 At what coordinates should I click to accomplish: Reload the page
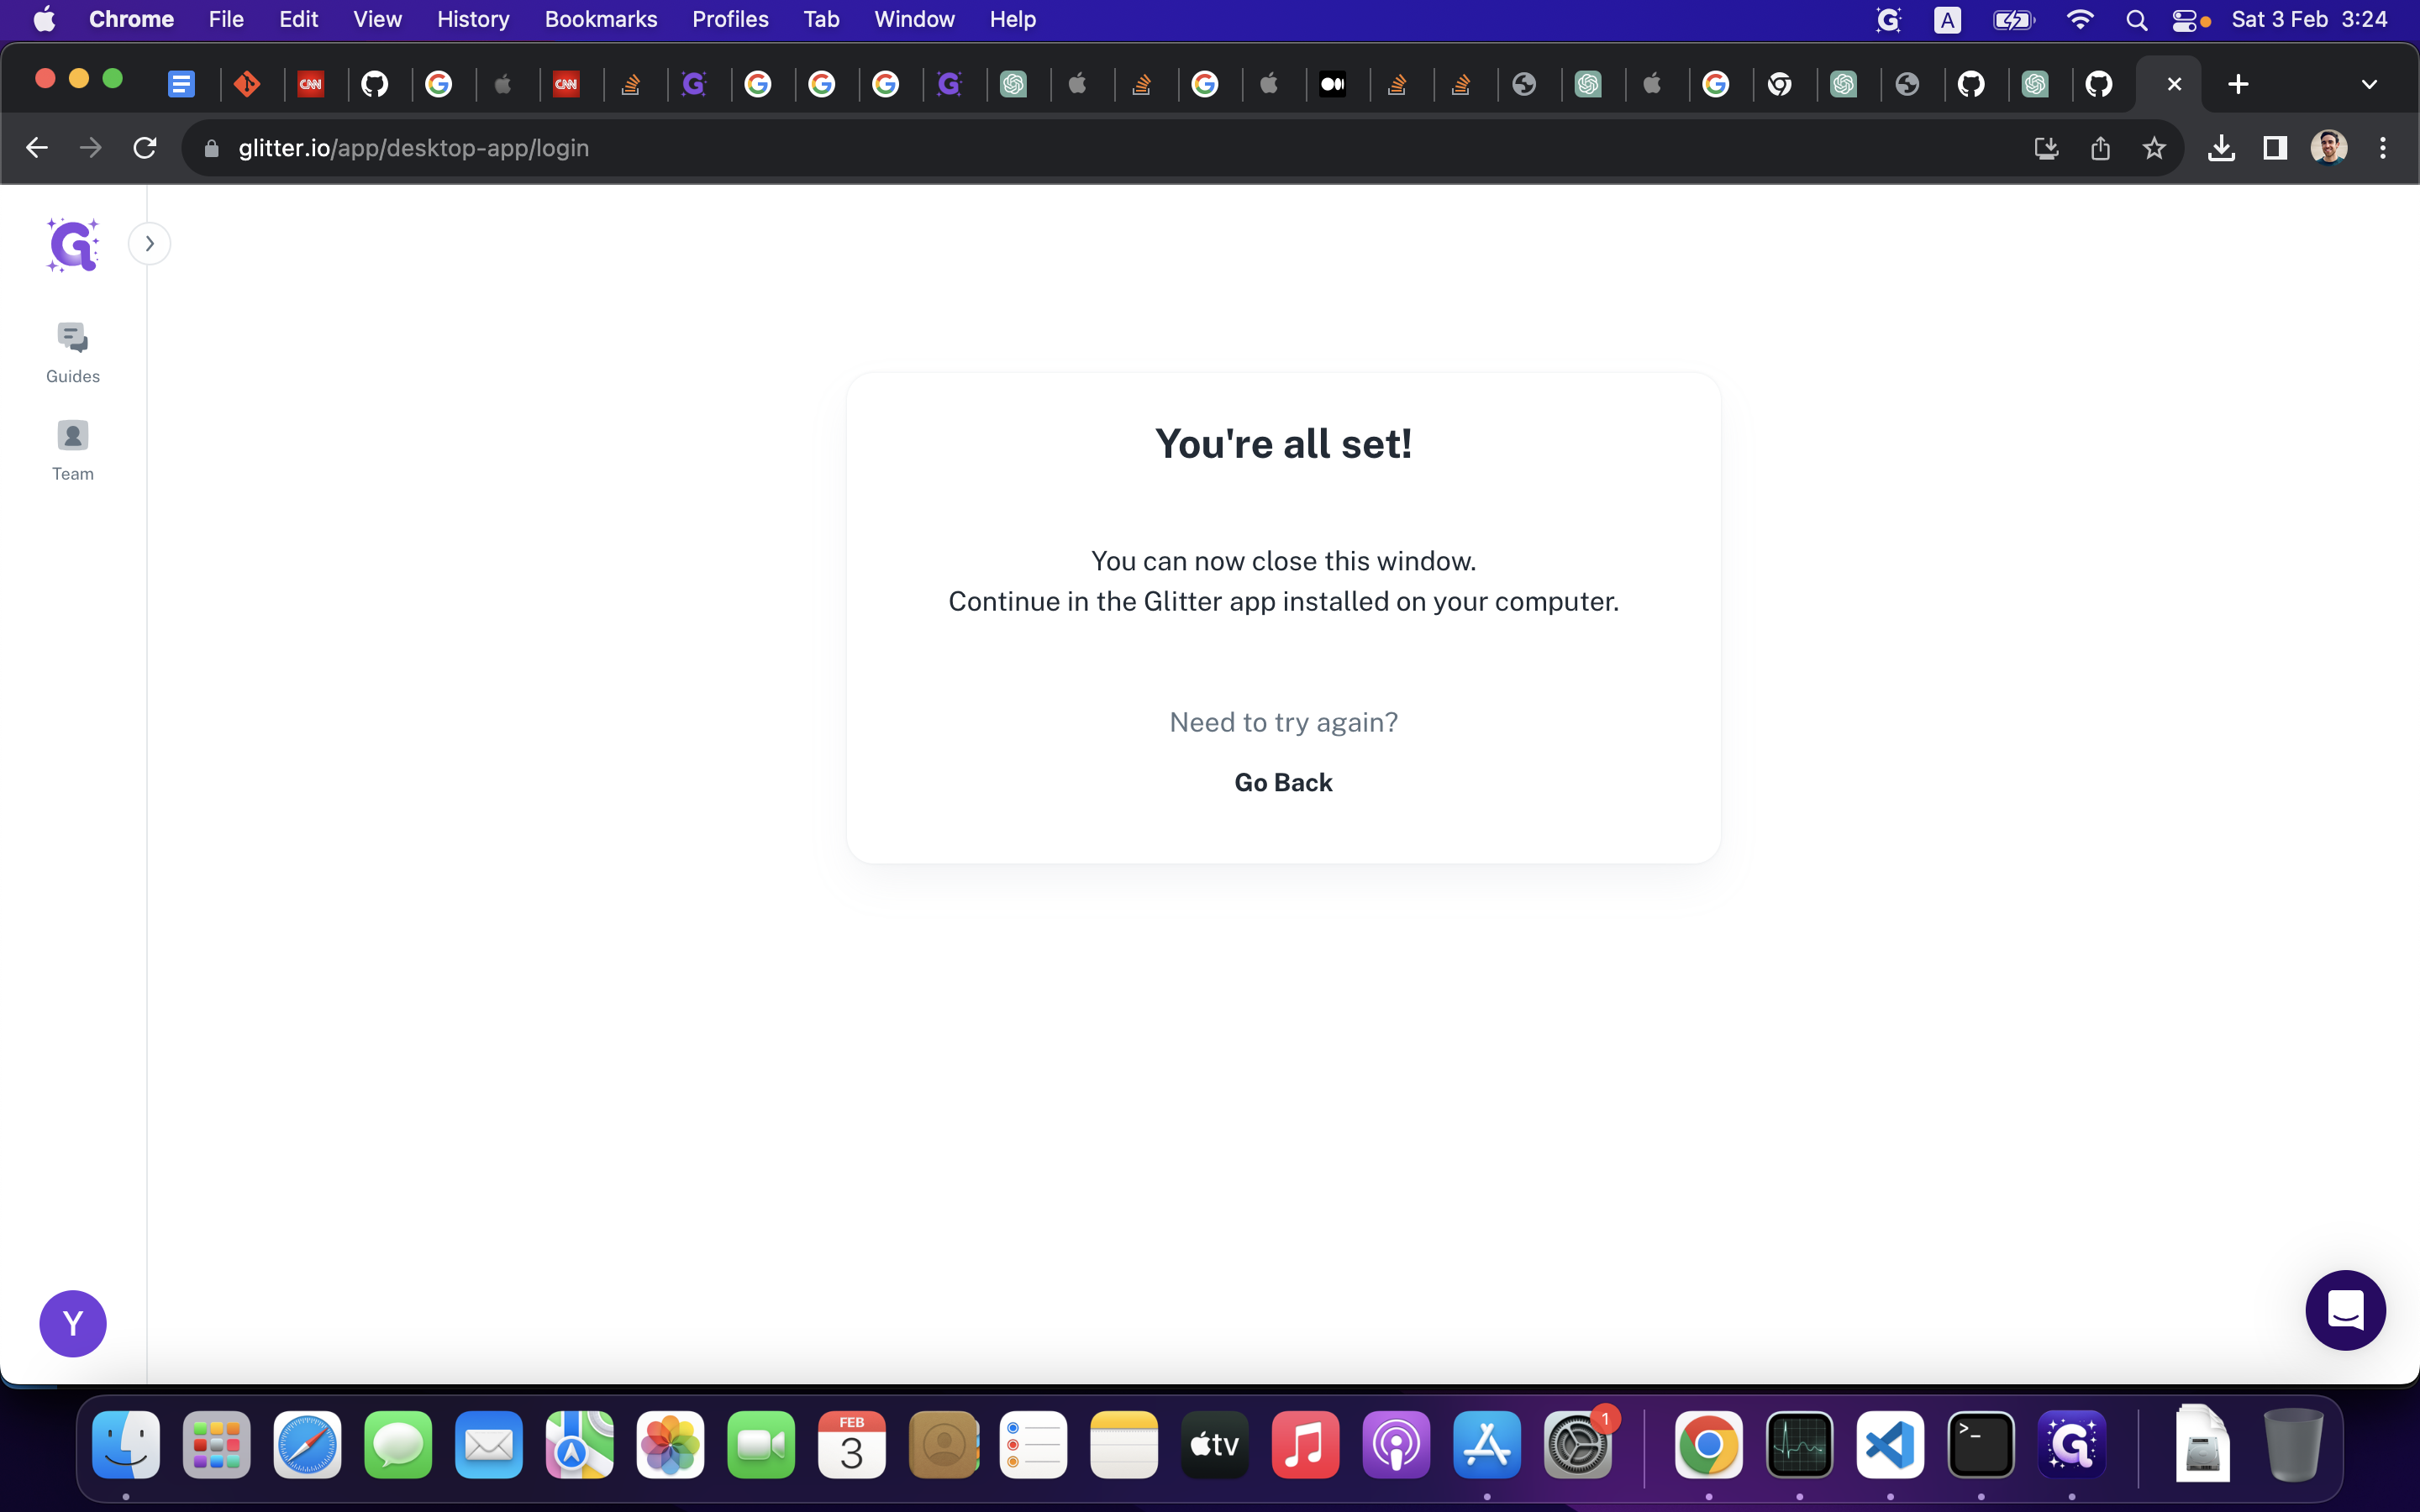[x=145, y=149]
